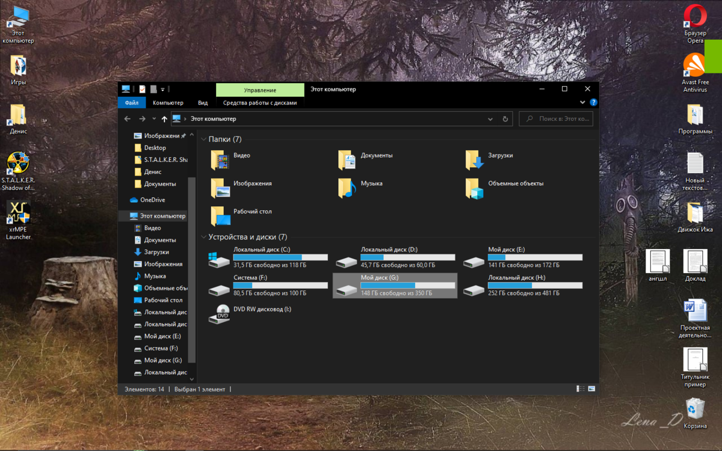Select the Система (F:) drive icon

[219, 290]
